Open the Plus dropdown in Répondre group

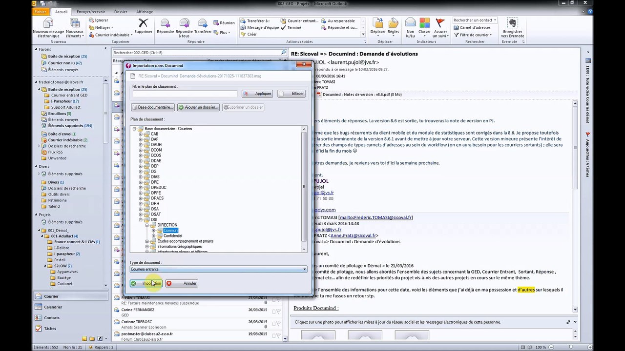tap(222, 33)
